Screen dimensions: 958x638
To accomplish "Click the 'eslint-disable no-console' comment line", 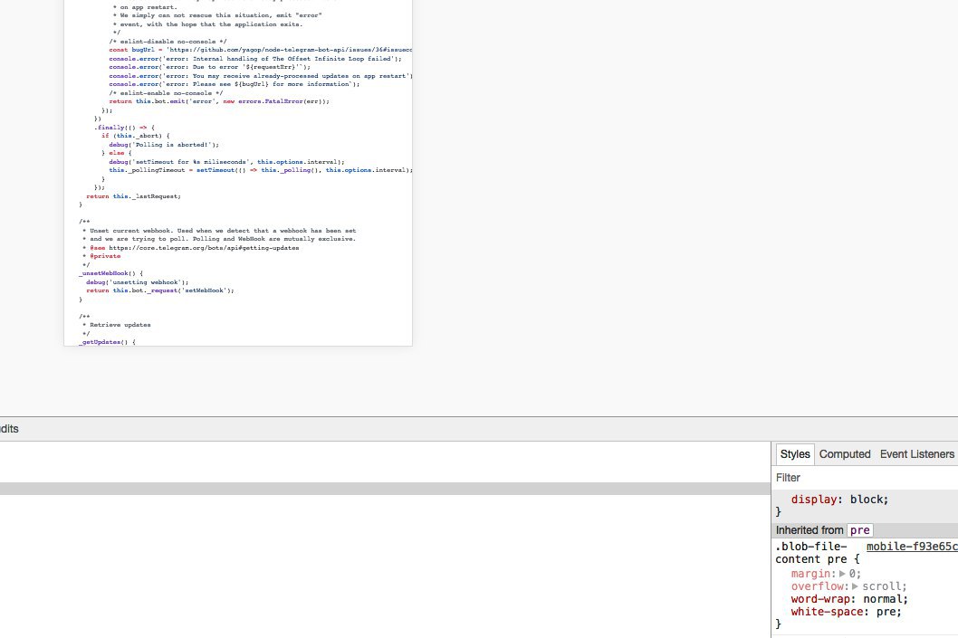I will pos(168,42).
